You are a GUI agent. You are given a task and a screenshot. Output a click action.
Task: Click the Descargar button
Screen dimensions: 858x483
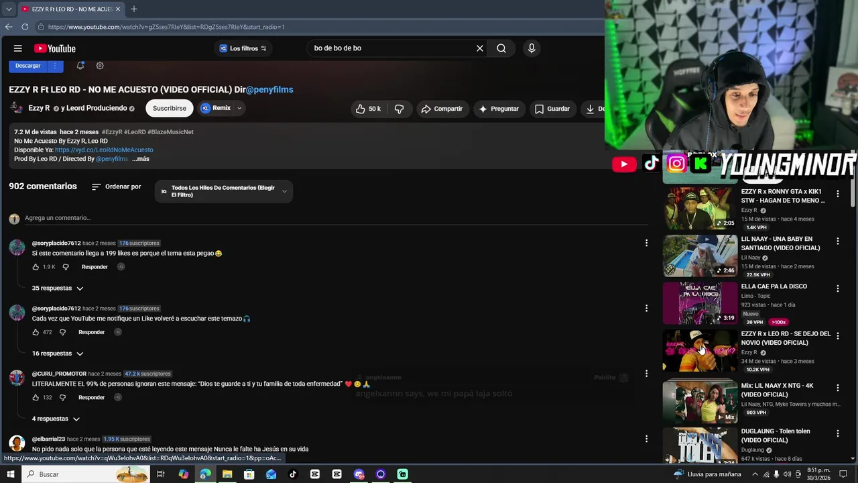click(28, 66)
